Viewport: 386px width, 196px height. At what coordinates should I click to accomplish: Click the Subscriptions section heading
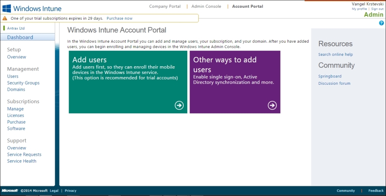[23, 101]
